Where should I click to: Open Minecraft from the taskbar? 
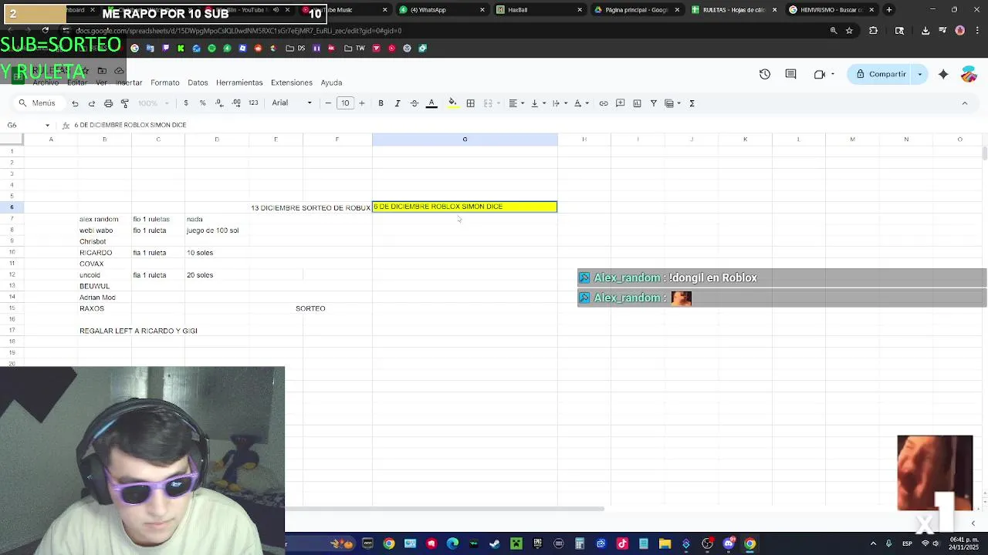coord(516,544)
